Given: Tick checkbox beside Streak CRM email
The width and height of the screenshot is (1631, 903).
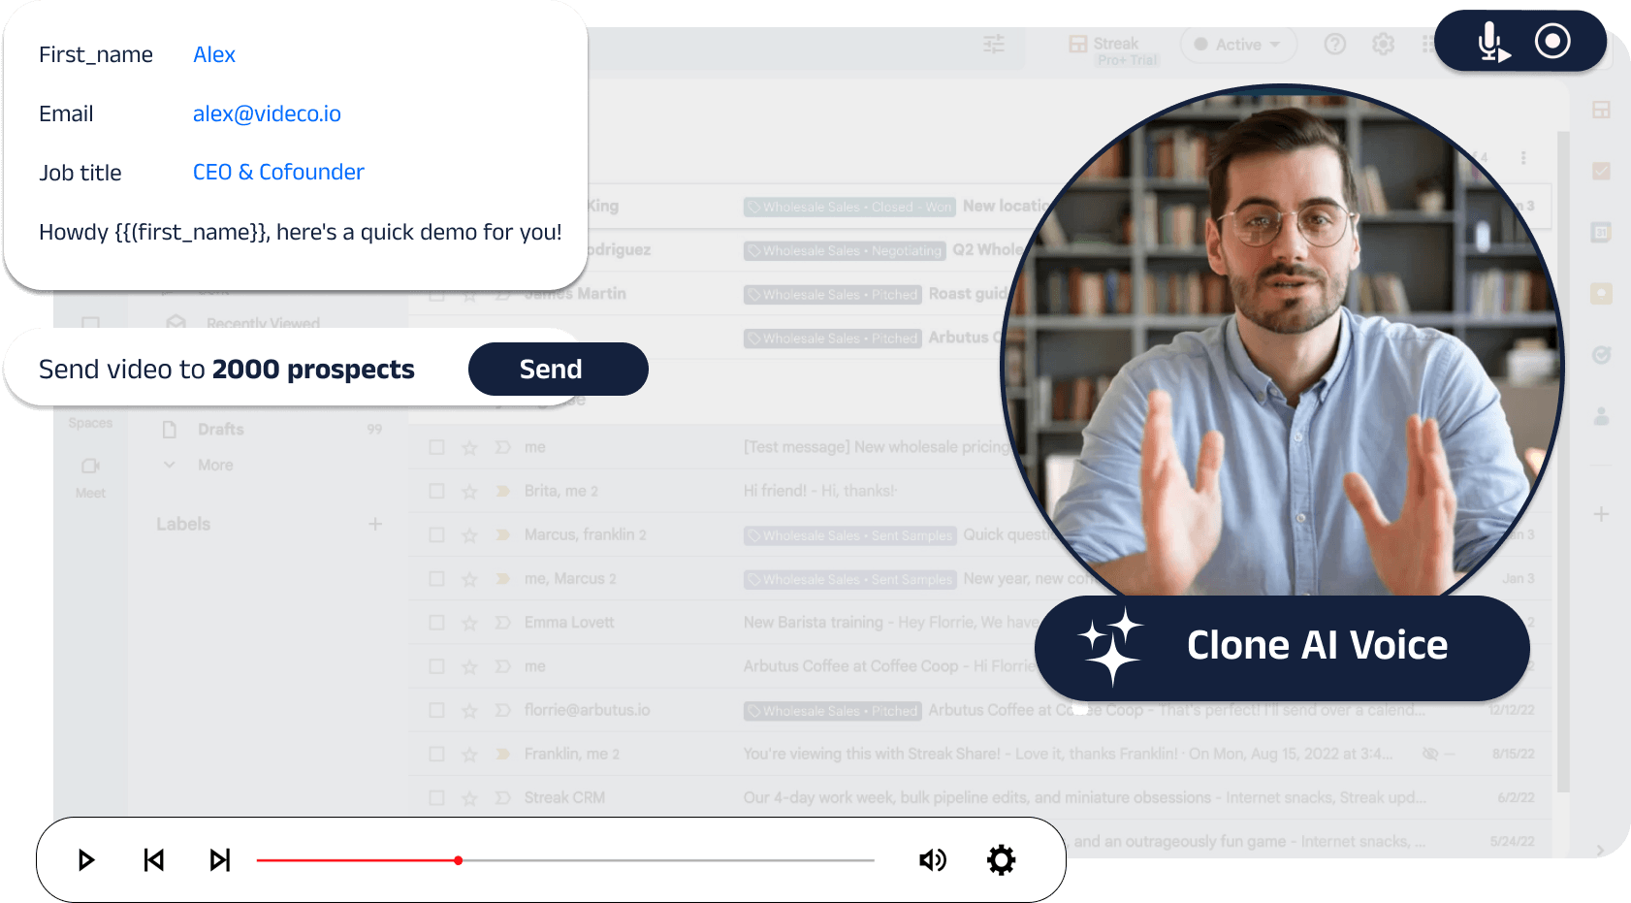Looking at the screenshot, I should point(437,798).
